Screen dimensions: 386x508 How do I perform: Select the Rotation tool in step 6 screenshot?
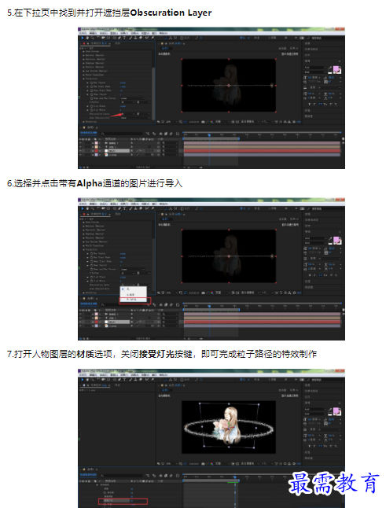click(98, 208)
